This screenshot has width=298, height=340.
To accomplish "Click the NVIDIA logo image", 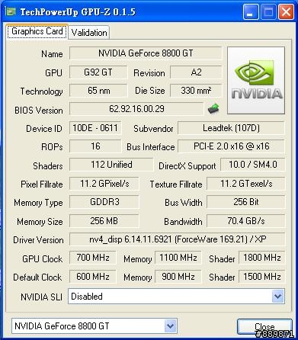I will 256,80.
